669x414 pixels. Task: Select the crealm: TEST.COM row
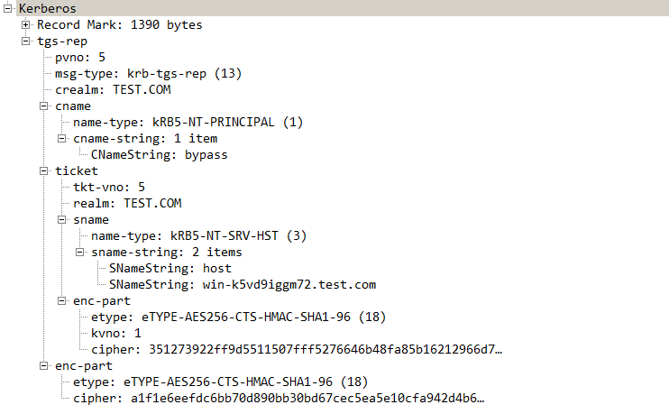point(113,89)
